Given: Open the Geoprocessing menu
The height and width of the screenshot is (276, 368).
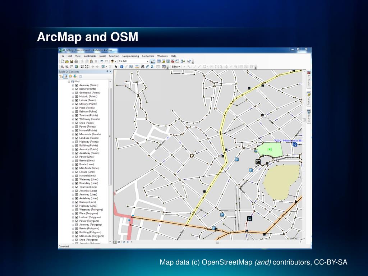Looking at the screenshot, I should 130,56.
